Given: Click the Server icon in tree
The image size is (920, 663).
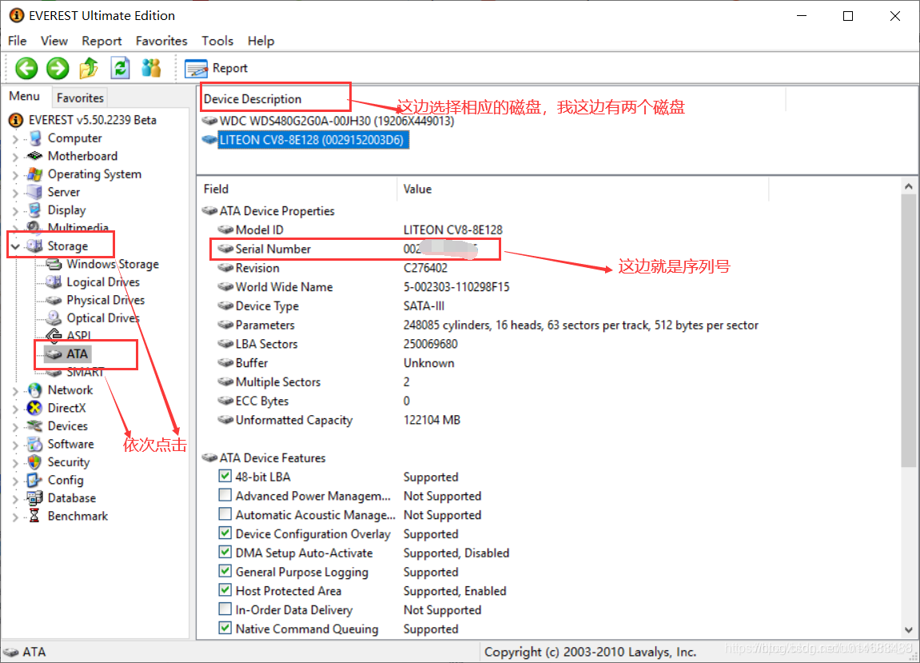Looking at the screenshot, I should [35, 192].
